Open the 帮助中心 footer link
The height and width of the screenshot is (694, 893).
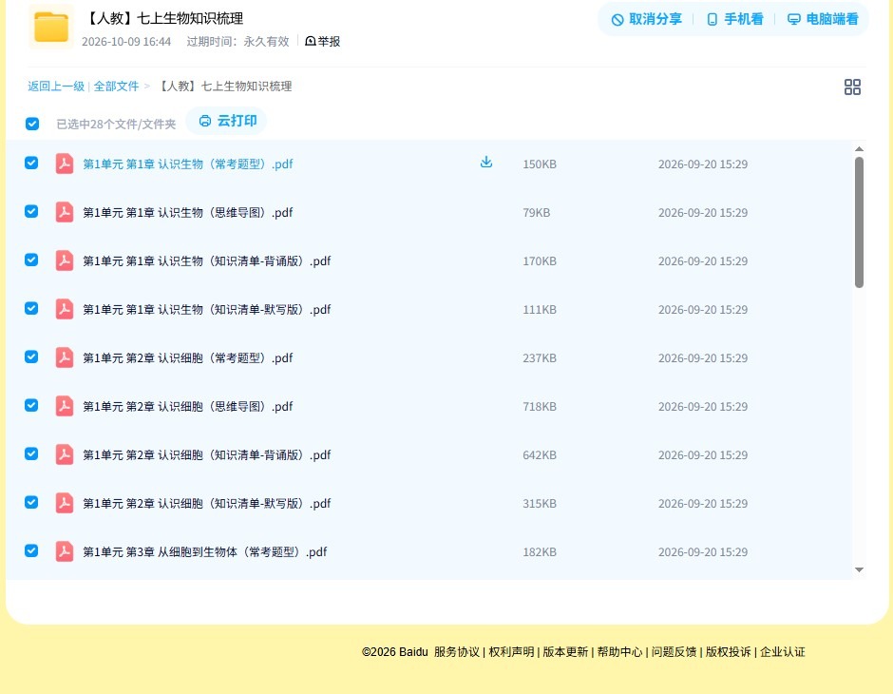(619, 652)
